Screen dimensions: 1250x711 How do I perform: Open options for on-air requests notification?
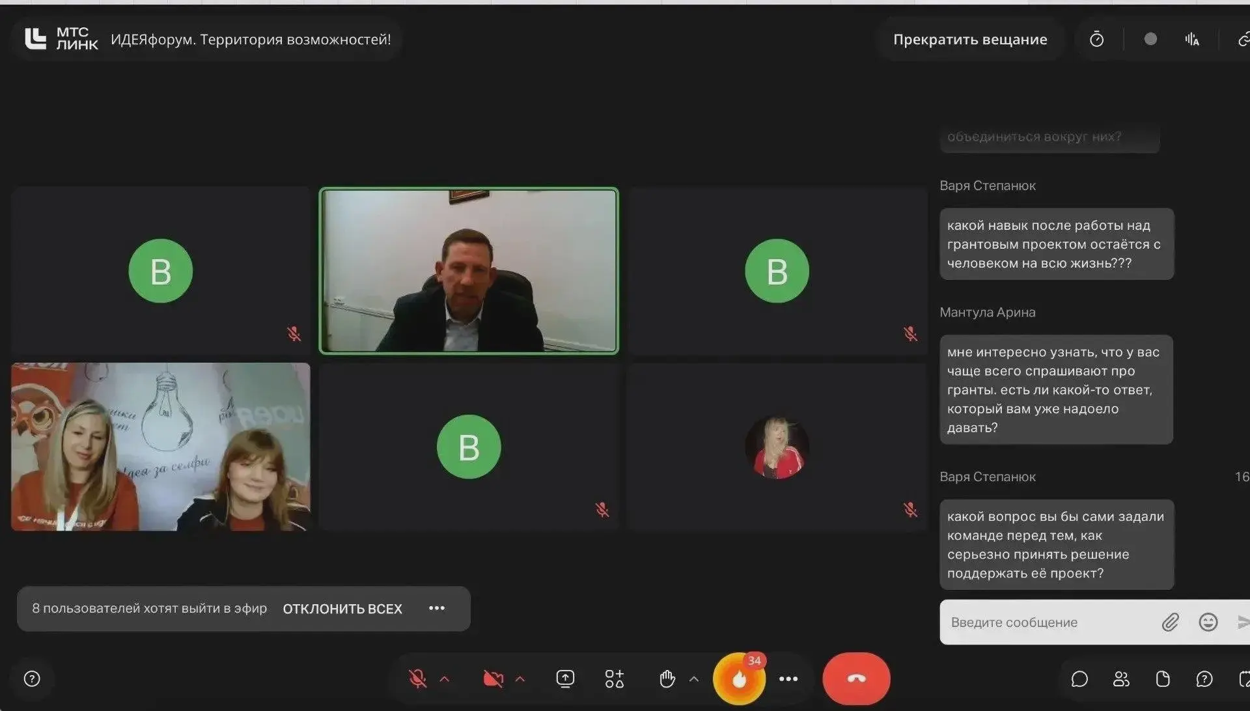point(437,608)
